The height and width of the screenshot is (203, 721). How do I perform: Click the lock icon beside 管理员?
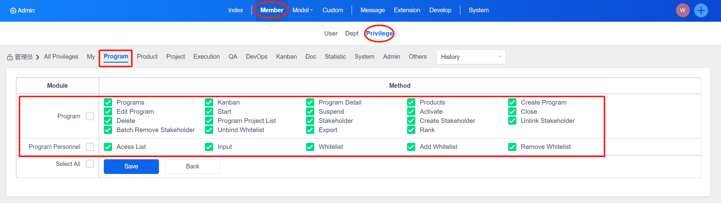10,57
